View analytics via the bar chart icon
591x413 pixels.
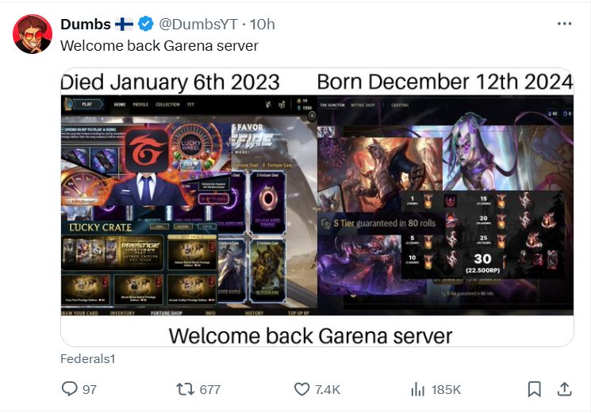417,389
